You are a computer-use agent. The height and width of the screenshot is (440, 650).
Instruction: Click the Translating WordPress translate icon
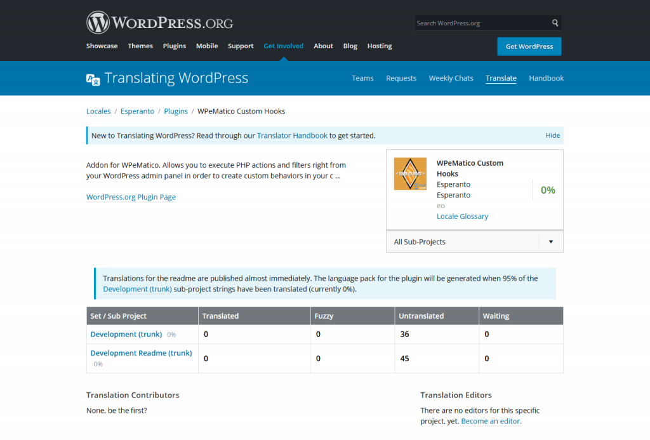tap(93, 79)
